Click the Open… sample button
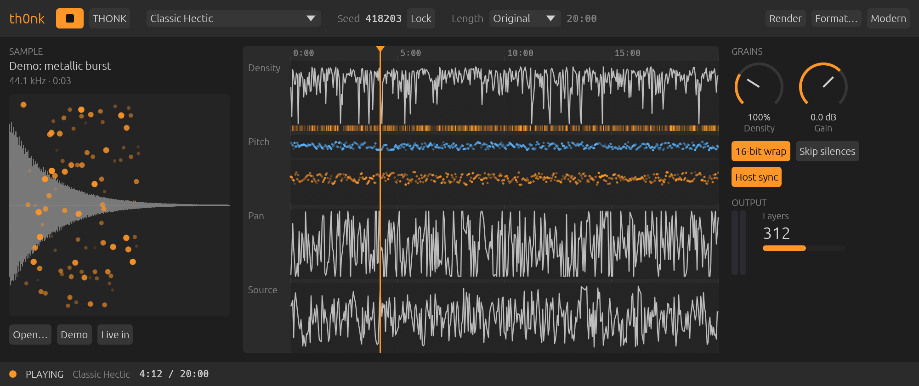Viewport: 919px width, 386px height. coord(30,335)
